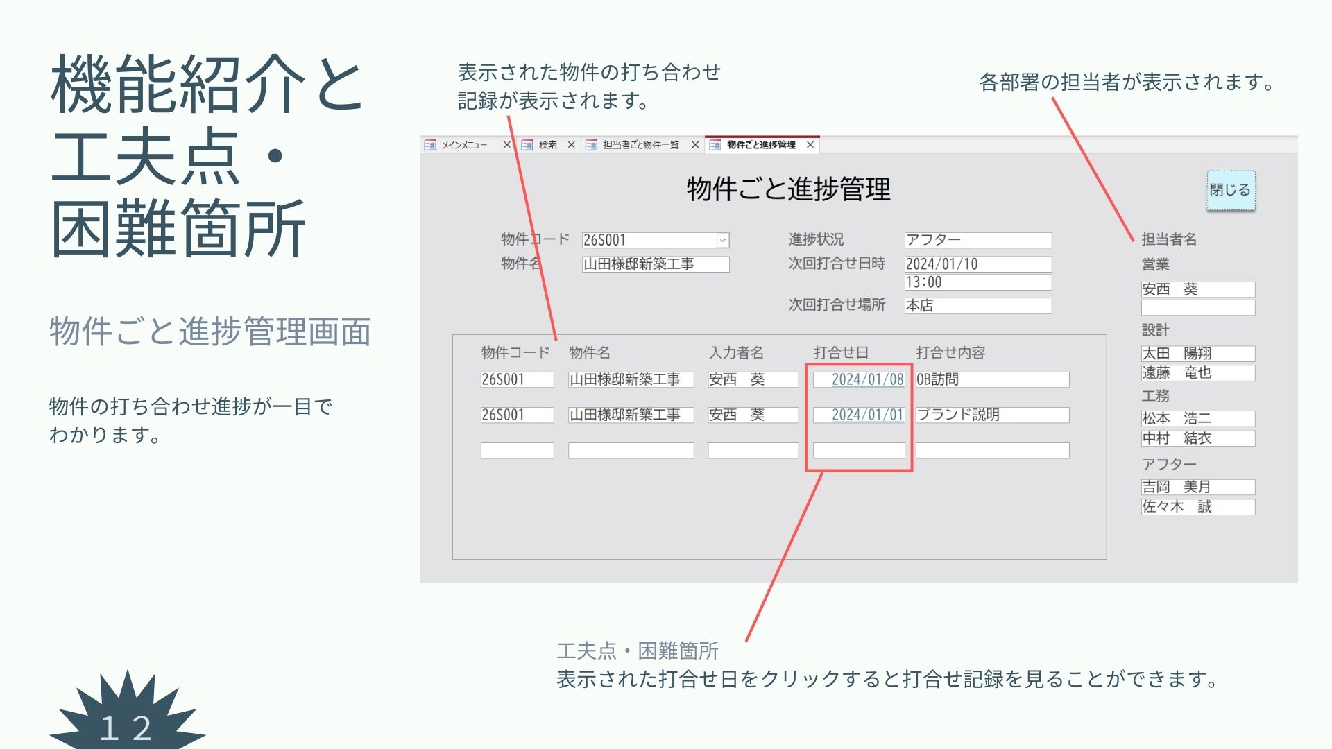Open the メインメニュー tab
1332x749 pixels.
[x=464, y=145]
